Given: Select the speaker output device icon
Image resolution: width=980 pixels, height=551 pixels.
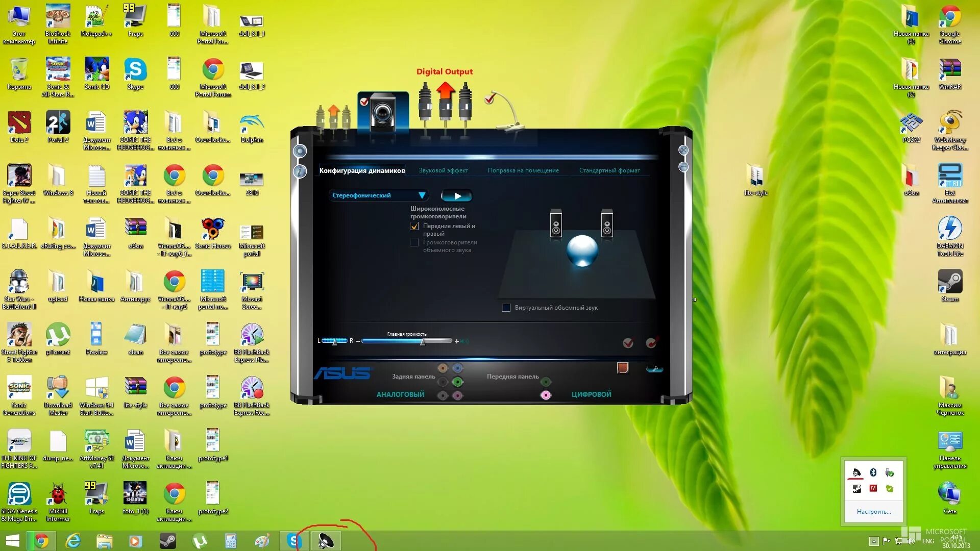Looking at the screenshot, I should coord(383,113).
